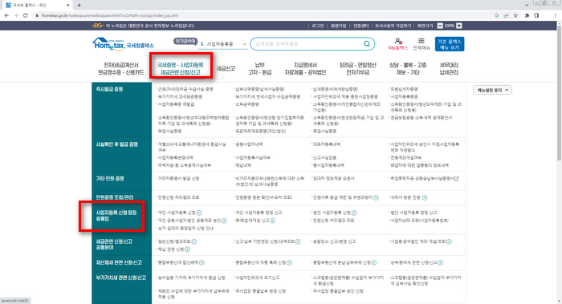Open 송달장소 신고/변경 신고 link
This screenshot has width=562, height=304.
click(x=335, y=241)
